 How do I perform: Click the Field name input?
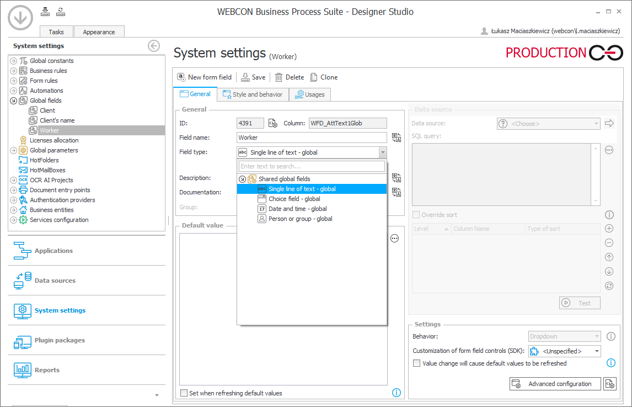click(312, 138)
